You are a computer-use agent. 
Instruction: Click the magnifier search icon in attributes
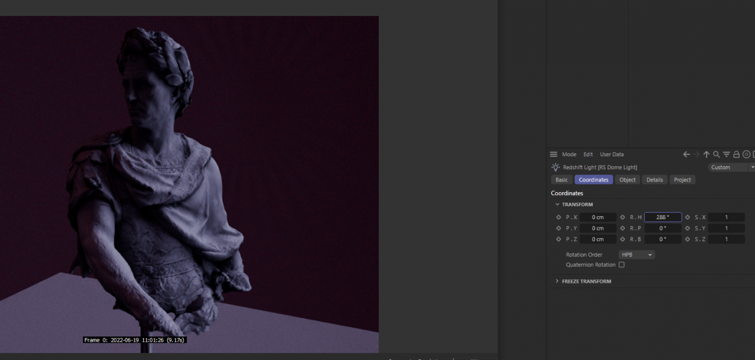[717, 154]
